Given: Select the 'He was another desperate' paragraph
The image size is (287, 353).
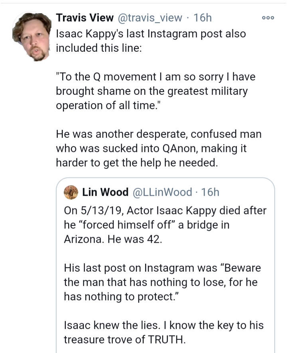Looking at the screenshot, I should pos(159,148).
